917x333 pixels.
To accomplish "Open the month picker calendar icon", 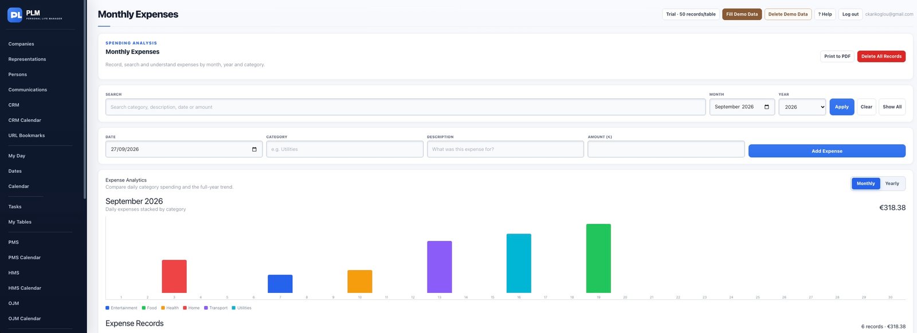I will (x=767, y=107).
